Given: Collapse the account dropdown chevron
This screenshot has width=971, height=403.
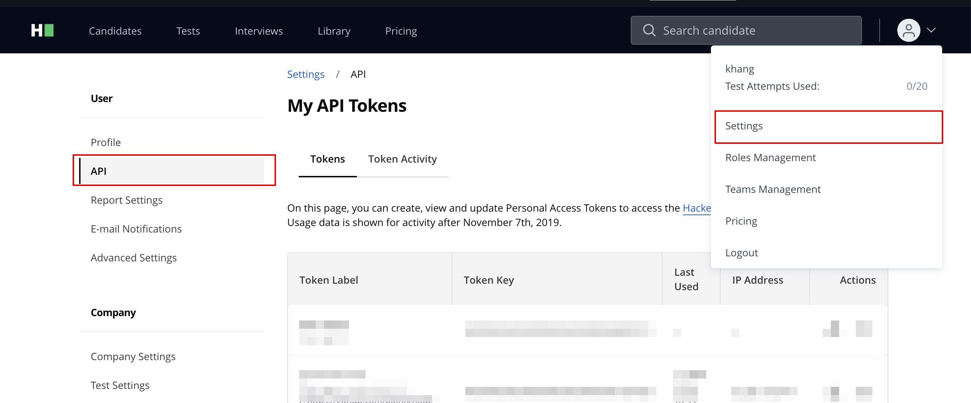Looking at the screenshot, I should 931,31.
